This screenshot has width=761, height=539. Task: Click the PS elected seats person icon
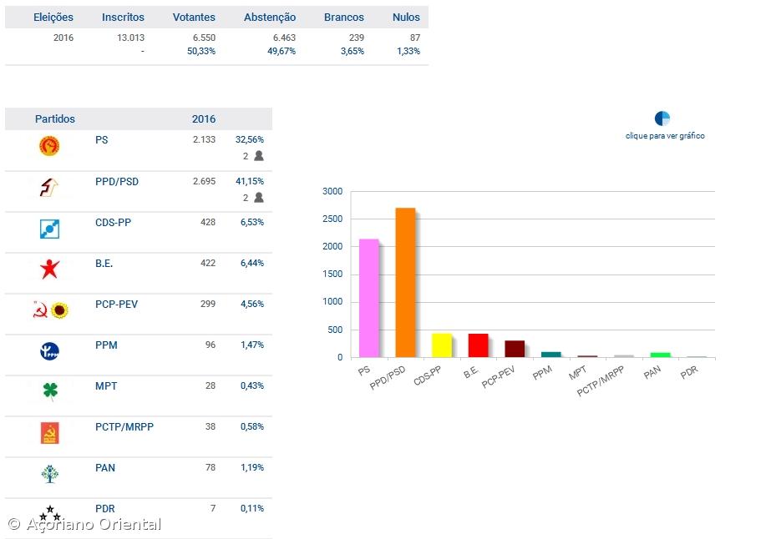(x=259, y=156)
